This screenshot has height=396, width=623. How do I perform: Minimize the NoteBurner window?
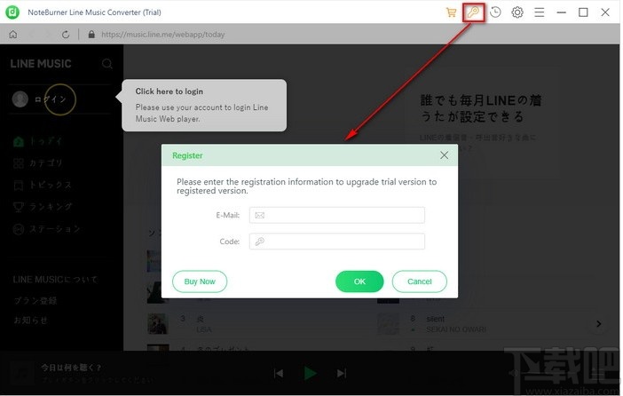561,12
